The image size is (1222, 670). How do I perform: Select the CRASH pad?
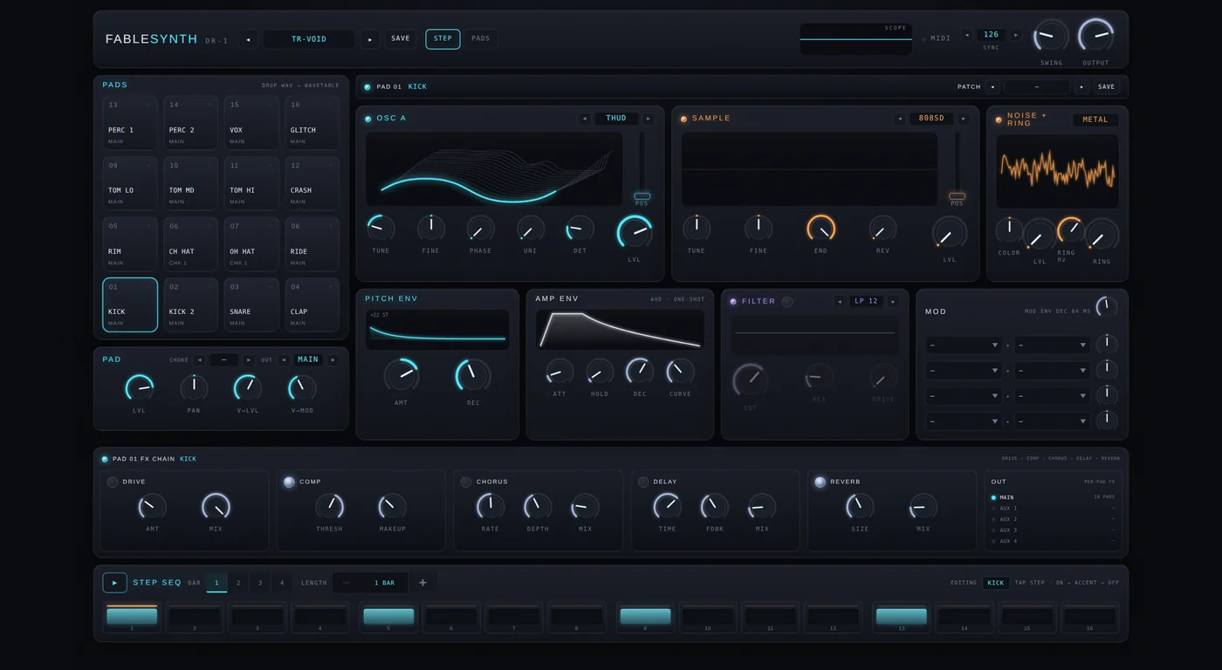(x=312, y=184)
